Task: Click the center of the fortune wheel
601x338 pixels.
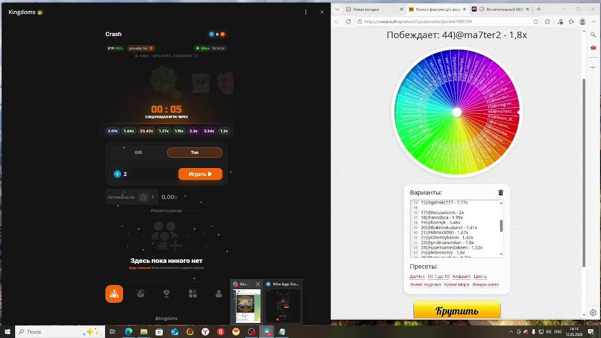Action: click(x=457, y=113)
